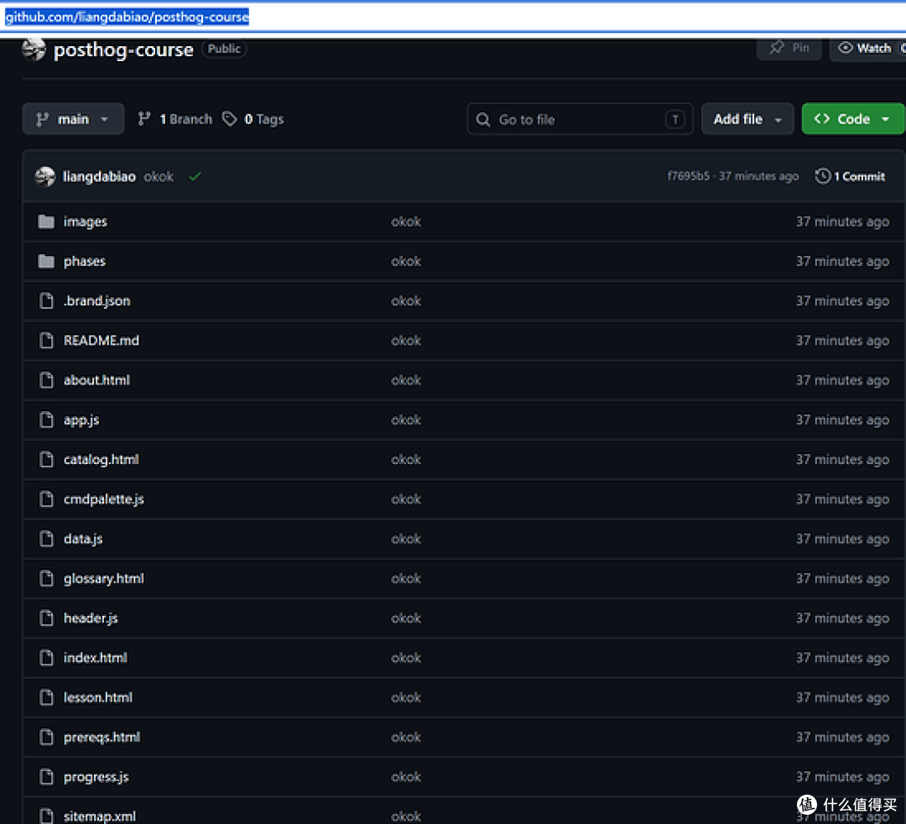
Task: Open data.js file
Action: (83, 539)
